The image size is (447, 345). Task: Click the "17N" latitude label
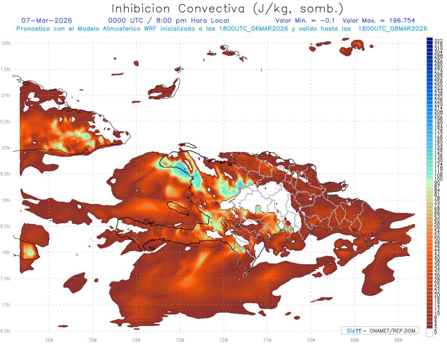6,305
